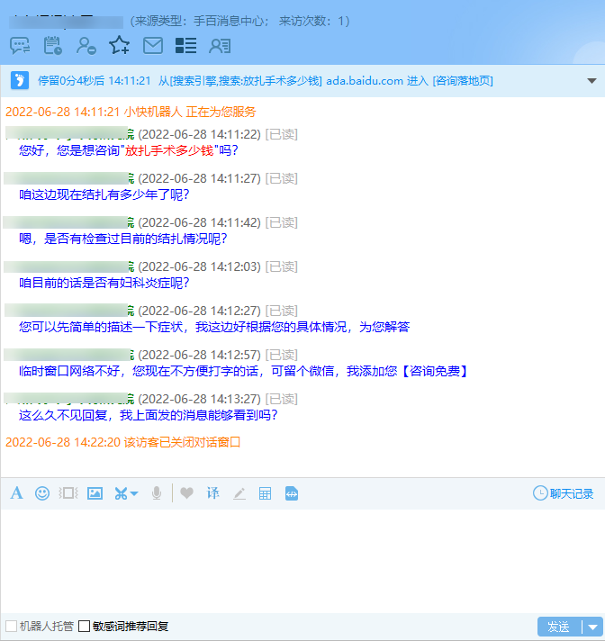The image size is (605, 641).
Task: Click the add-to-favorites star icon
Action: 119,45
